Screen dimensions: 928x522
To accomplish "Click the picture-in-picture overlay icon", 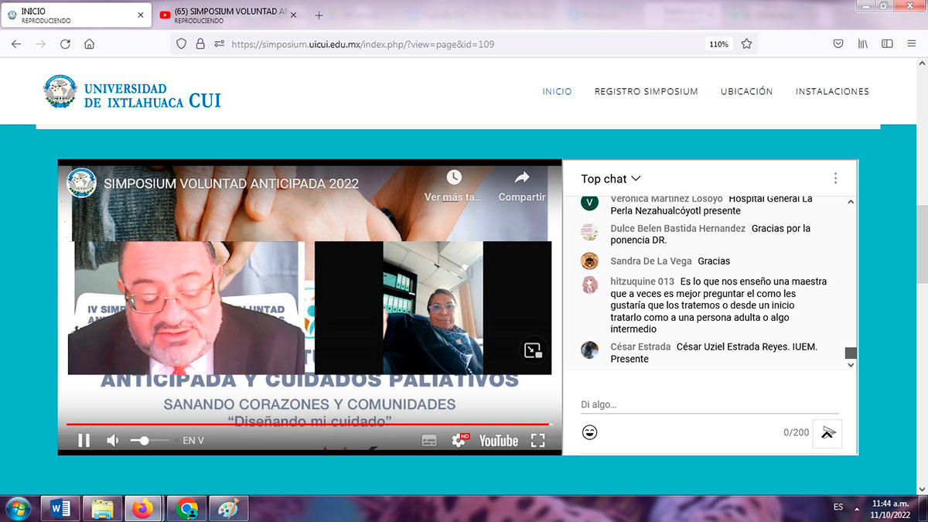I will tap(534, 350).
